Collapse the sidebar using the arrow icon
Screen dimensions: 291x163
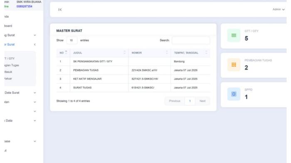pos(60,10)
